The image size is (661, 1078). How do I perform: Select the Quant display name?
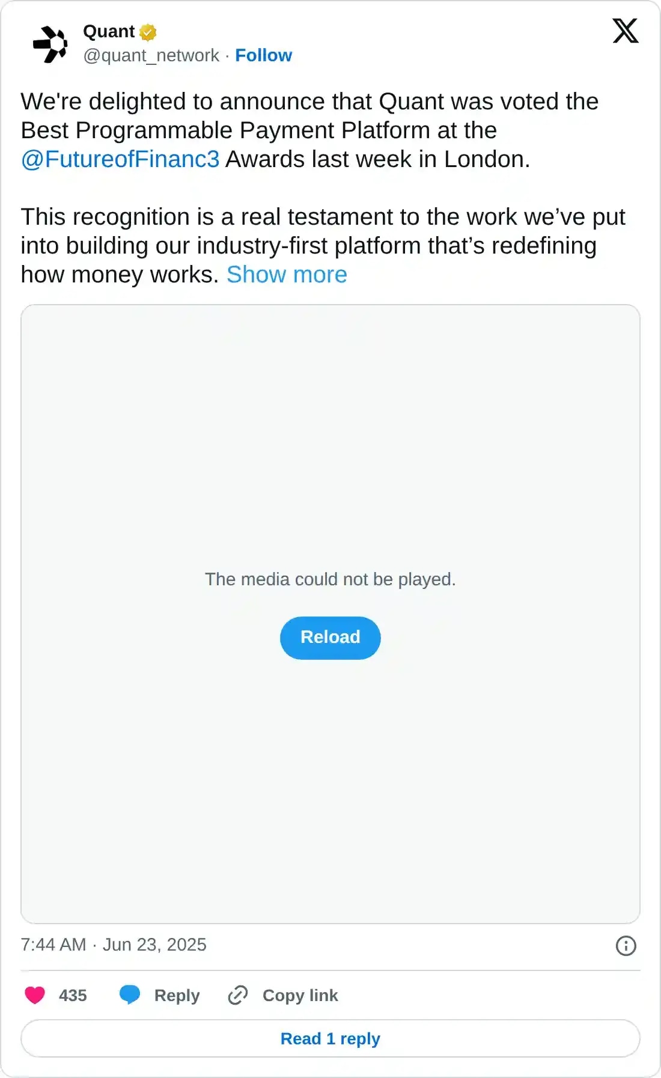click(108, 31)
